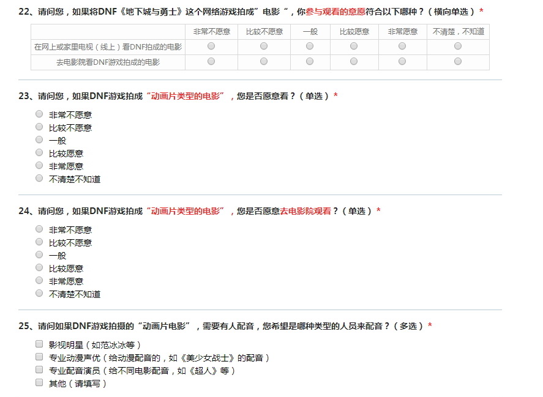Pick 一般 in question 24

pyautogui.click(x=39, y=254)
